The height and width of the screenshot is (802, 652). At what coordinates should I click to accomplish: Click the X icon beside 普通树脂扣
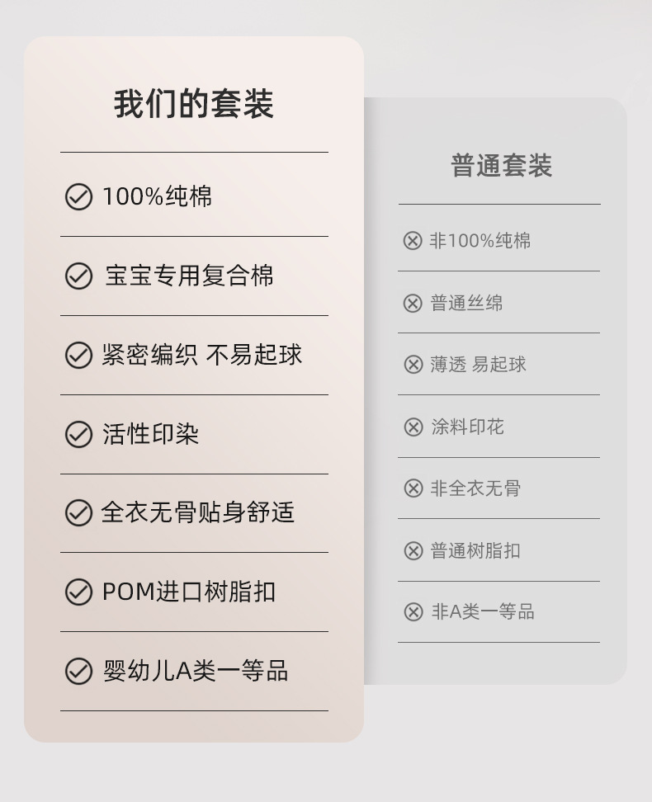[413, 550]
